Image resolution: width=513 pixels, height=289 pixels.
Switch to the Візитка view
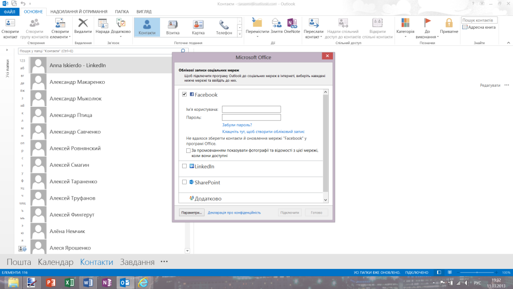[173, 27]
